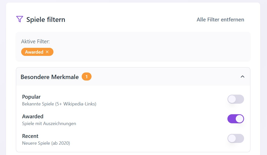The height and width of the screenshot is (155, 267).
Task: Click the Neuere Spiele (ab 2020) description
Action: [x=46, y=143]
